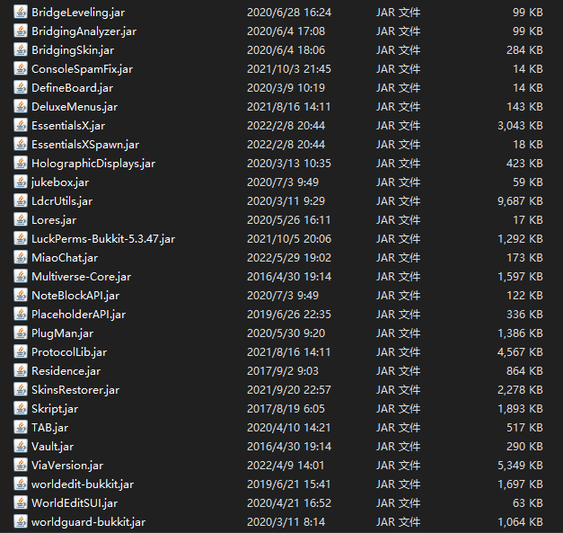Click the JAR icon beside worldguard-bukkit.jar
The height and width of the screenshot is (533, 563).
tap(21, 521)
